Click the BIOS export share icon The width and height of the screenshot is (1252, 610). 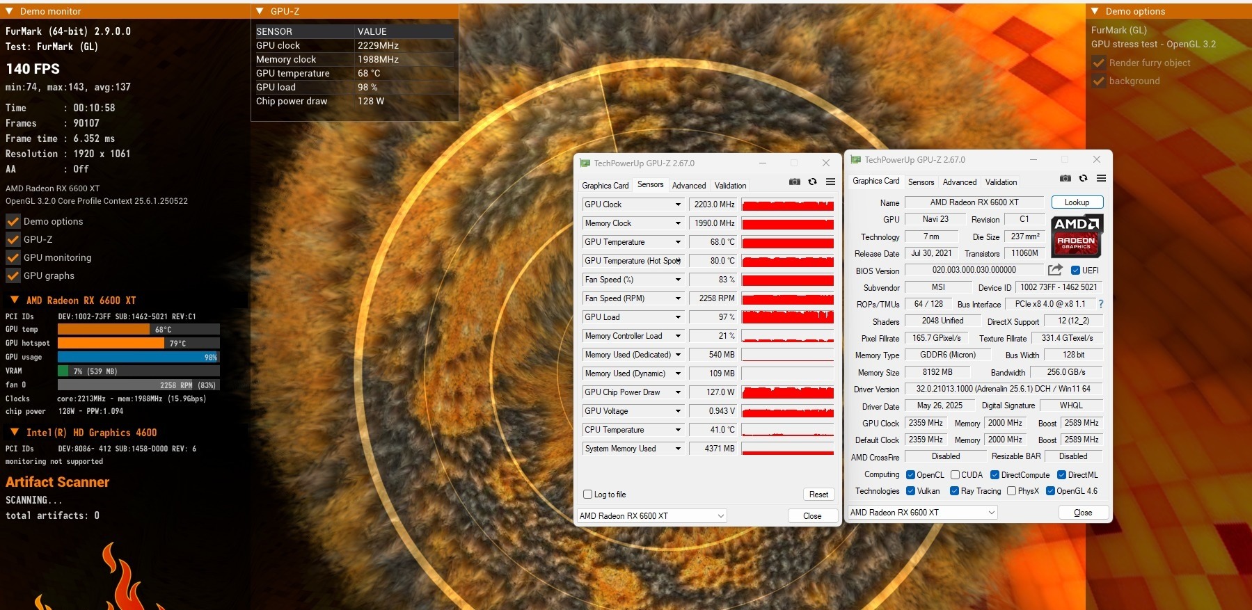tap(1055, 270)
